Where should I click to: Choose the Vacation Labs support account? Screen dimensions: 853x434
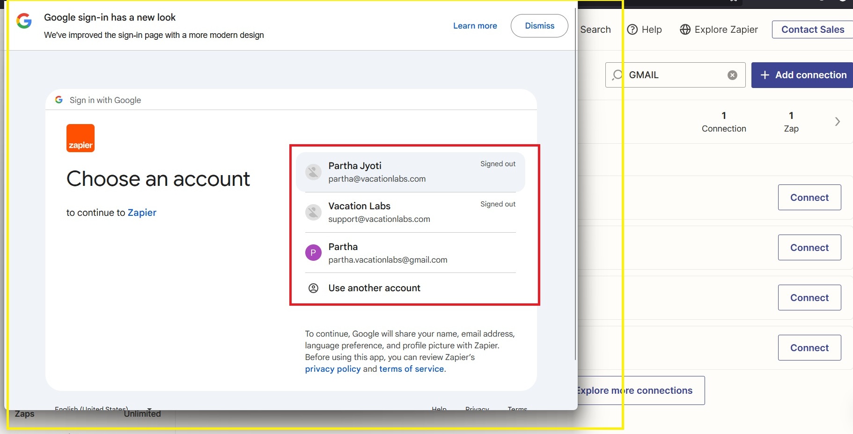[410, 212]
